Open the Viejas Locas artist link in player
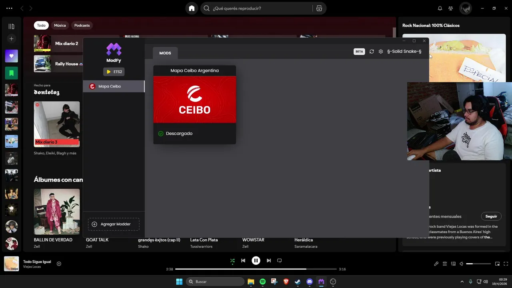 pyautogui.click(x=32, y=267)
